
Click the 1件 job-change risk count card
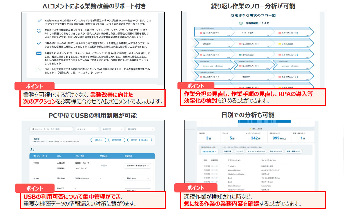[x=303, y=136]
